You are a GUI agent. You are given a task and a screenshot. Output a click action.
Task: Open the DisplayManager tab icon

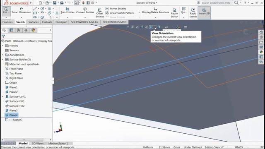point(33,30)
